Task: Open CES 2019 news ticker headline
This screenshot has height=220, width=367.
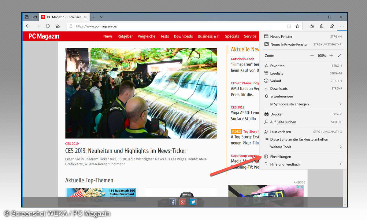Action: pos(126,151)
